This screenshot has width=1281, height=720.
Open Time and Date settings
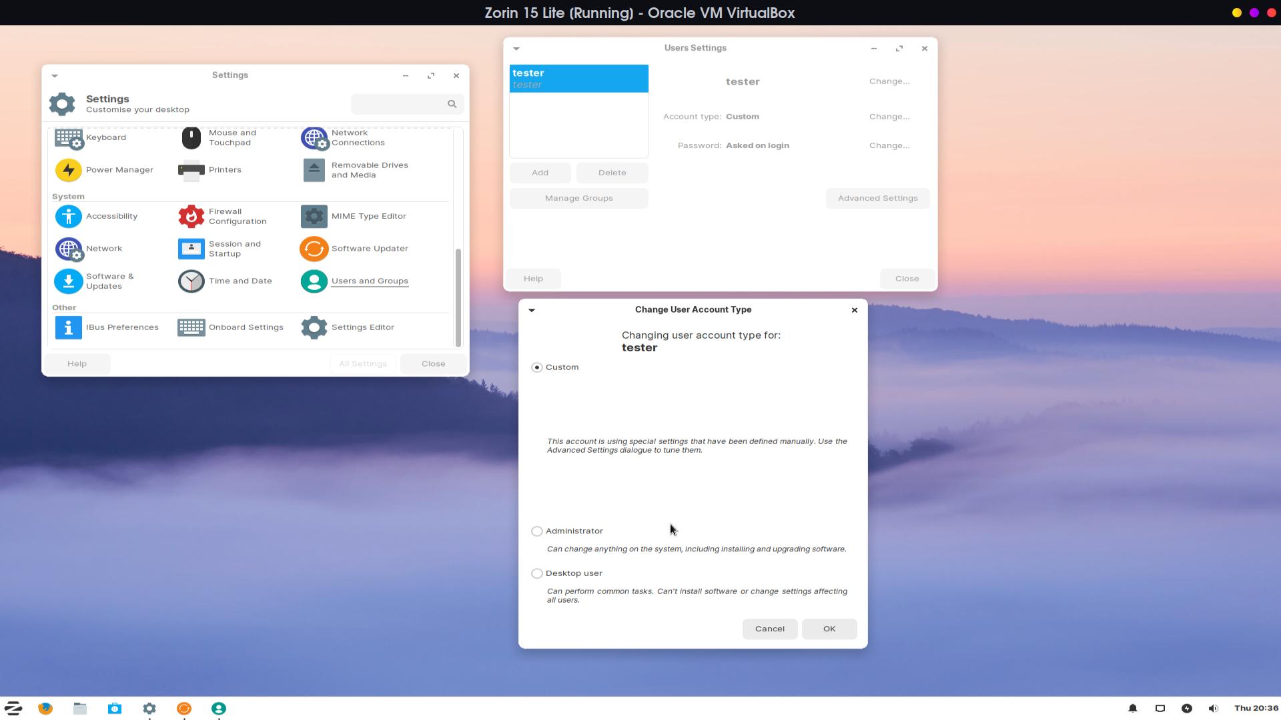pyautogui.click(x=191, y=281)
